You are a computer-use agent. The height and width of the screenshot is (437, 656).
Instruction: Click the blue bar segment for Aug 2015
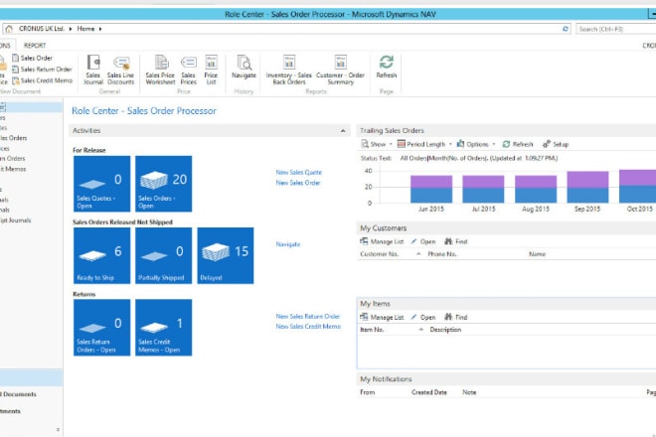tap(536, 196)
